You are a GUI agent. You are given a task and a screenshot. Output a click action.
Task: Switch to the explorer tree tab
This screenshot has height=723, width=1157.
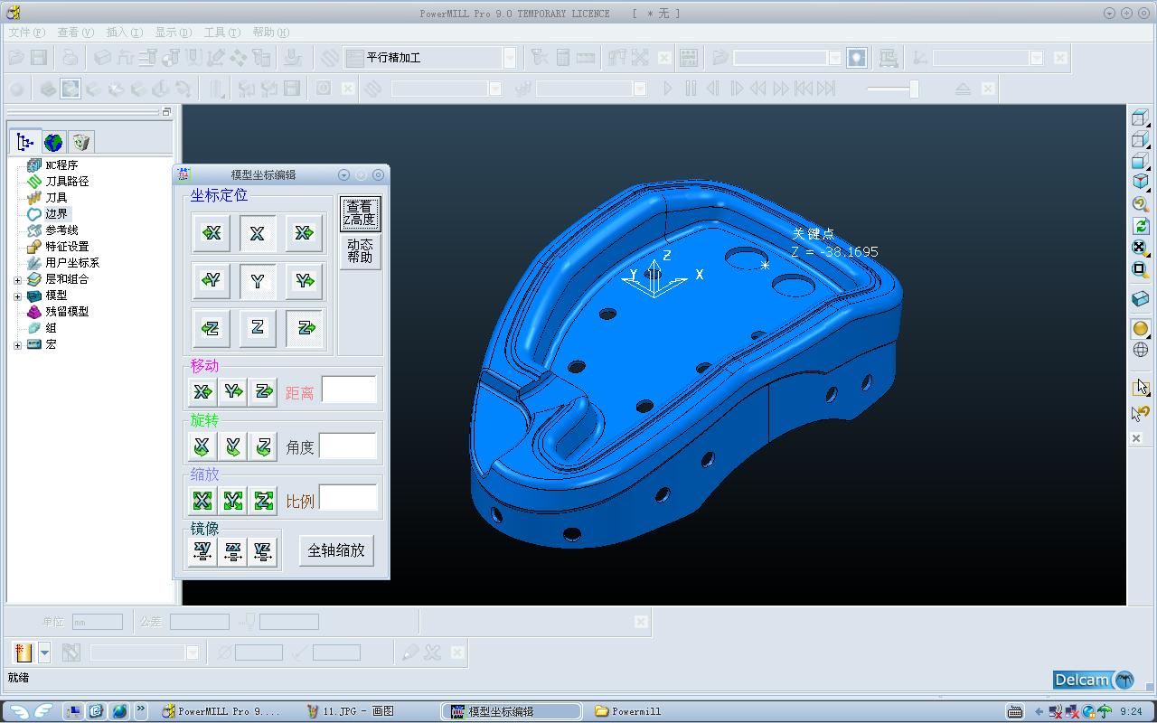(25, 142)
